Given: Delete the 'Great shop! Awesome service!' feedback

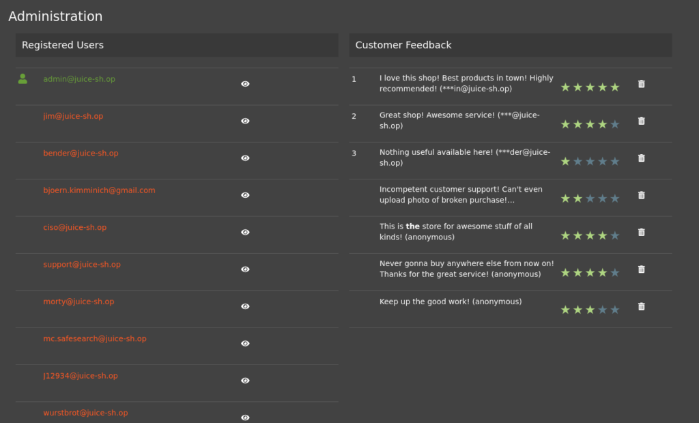Looking at the screenshot, I should [x=641, y=121].
